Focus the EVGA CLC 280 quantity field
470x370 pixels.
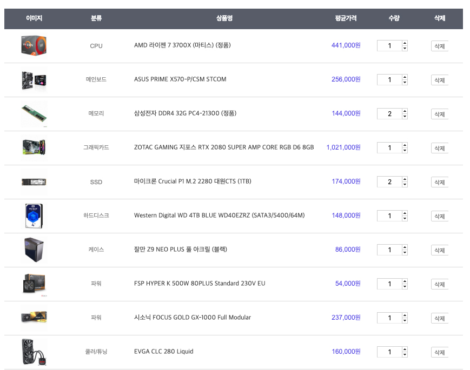click(389, 352)
